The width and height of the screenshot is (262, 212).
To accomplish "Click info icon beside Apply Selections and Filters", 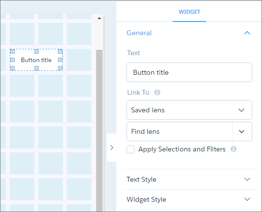I will [234, 149].
